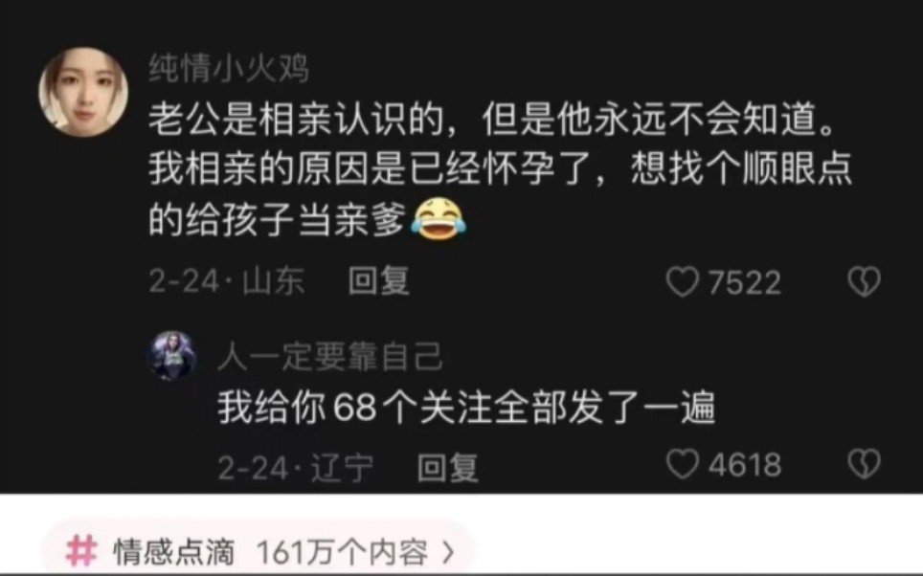Select the 4618 like count
The width and height of the screenshot is (923, 576).
click(745, 465)
